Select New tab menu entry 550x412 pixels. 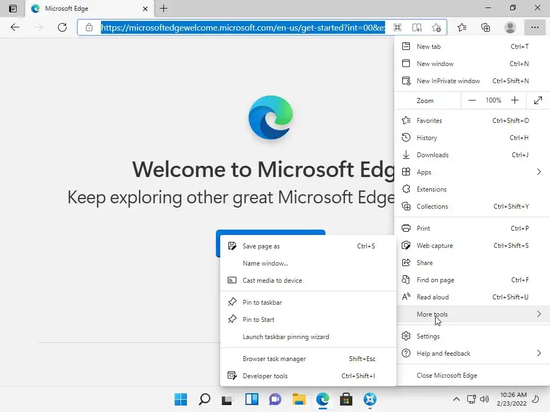click(x=472, y=47)
